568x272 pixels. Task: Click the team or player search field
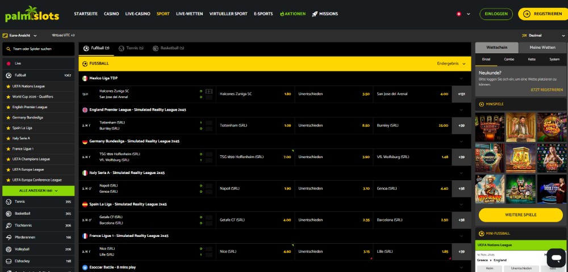38,49
